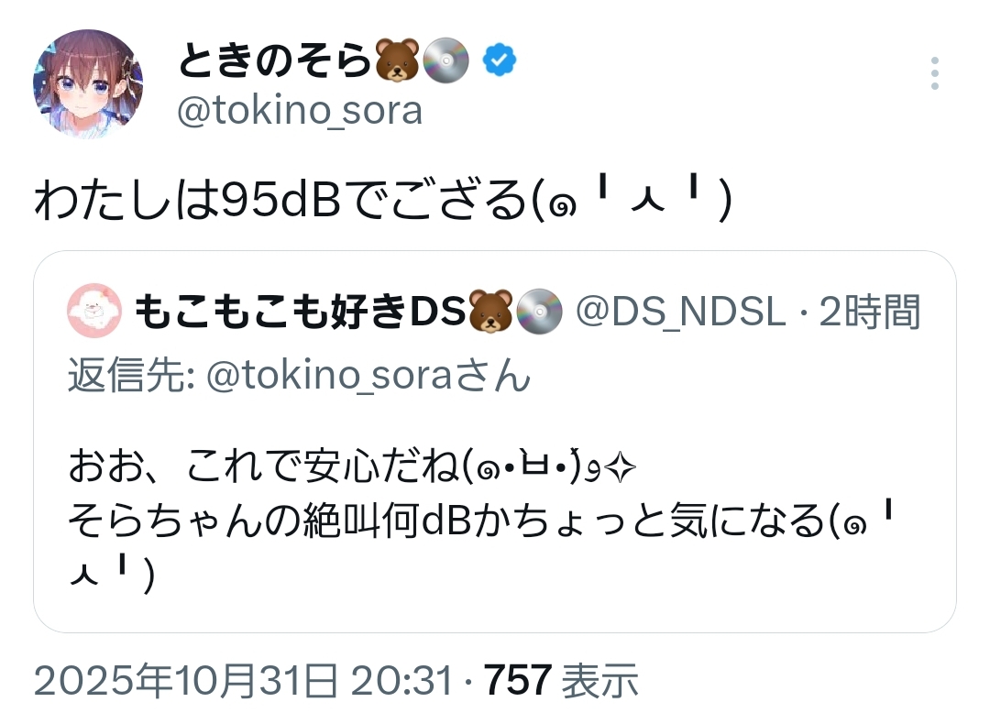The image size is (990, 713).
Task: Click the 2025年10月31日 20:31 post date
Action: coord(243,681)
